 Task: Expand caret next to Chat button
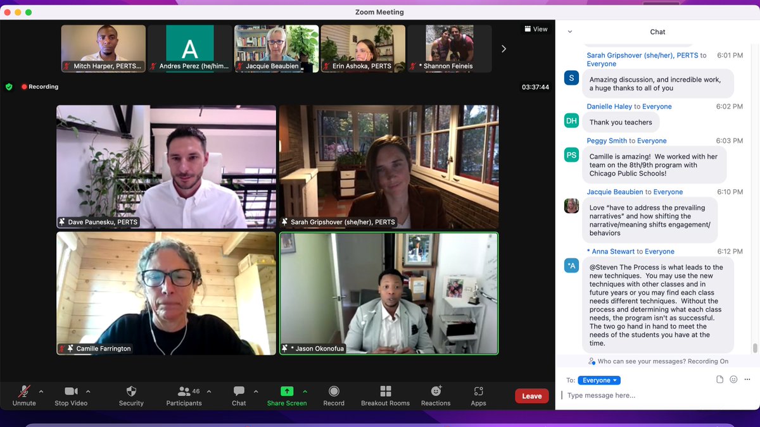[x=256, y=392]
